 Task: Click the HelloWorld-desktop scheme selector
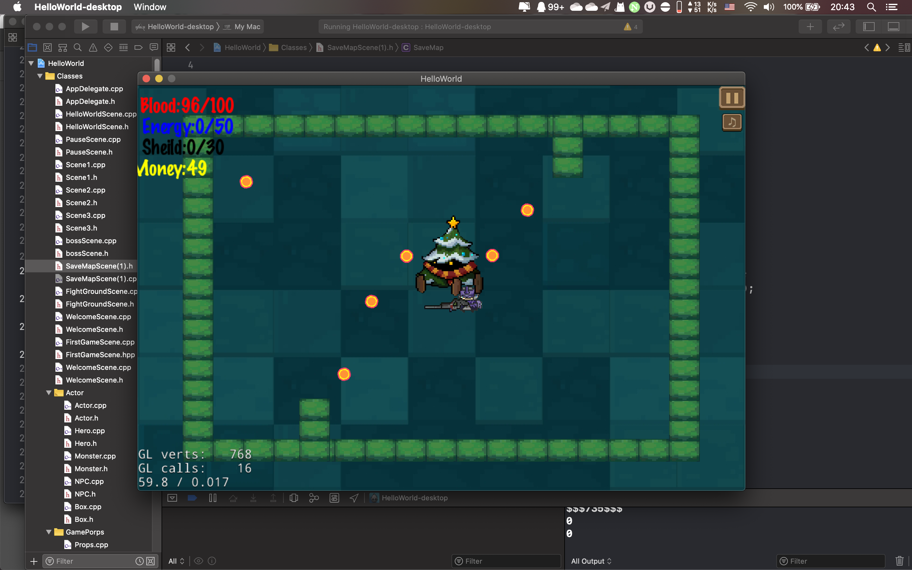tap(180, 27)
